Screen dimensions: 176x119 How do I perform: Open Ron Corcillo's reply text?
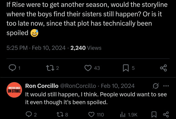click(x=96, y=98)
